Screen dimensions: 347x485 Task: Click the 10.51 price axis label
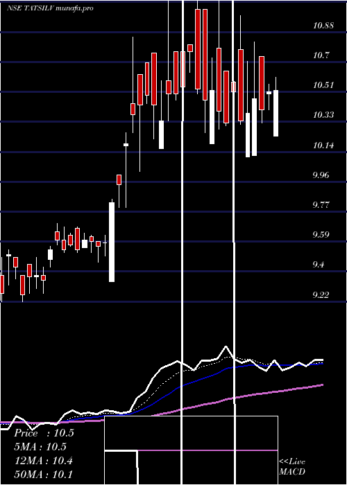[323, 85]
